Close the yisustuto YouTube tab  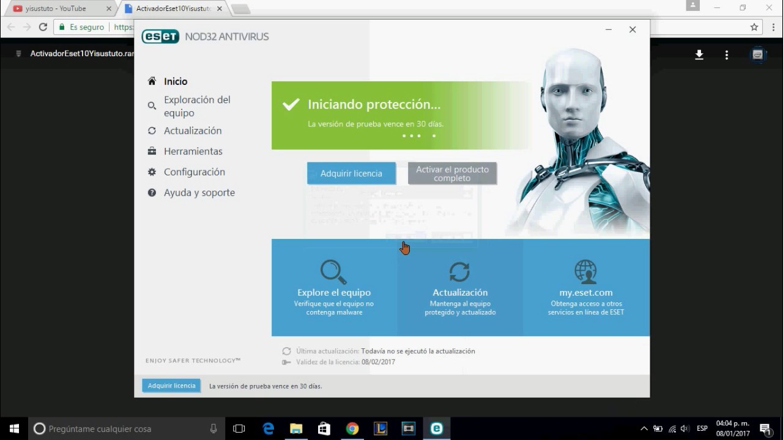pyautogui.click(x=109, y=9)
